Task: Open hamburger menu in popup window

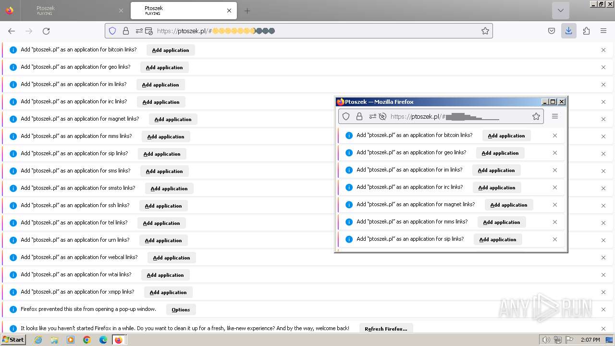Action: pyautogui.click(x=555, y=116)
